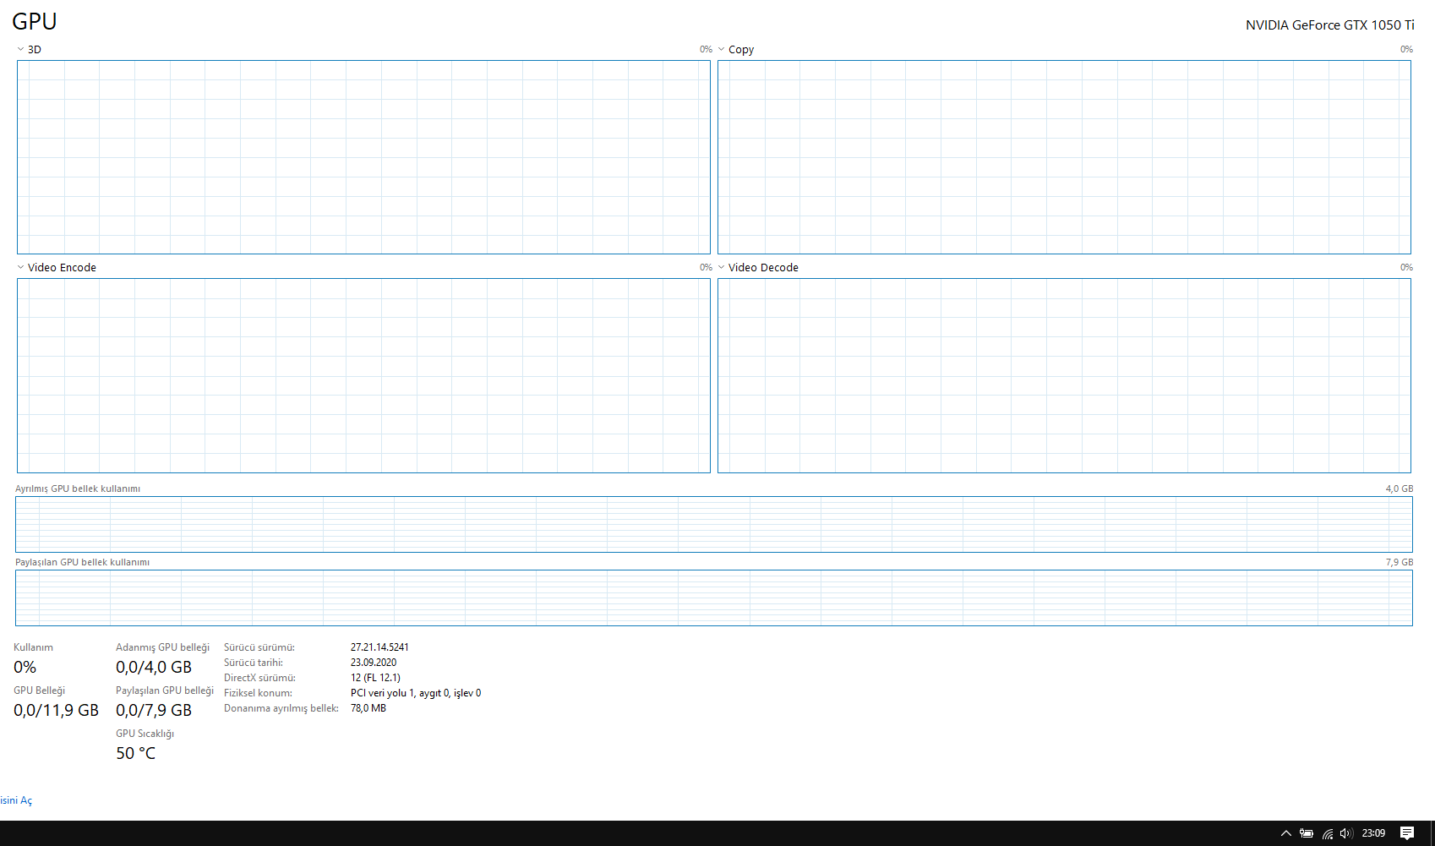Click the 'Donanıma ayrılmış bellek:' label
The width and height of the screenshot is (1435, 846).
[x=281, y=708]
